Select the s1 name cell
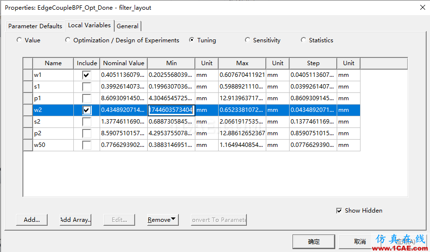This screenshot has height=252, width=430. [53, 87]
